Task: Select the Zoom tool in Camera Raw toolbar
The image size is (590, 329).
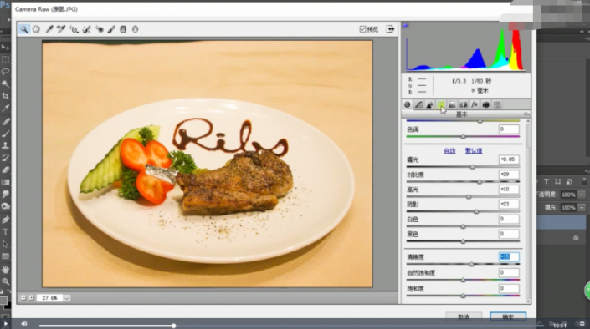Action: point(23,29)
